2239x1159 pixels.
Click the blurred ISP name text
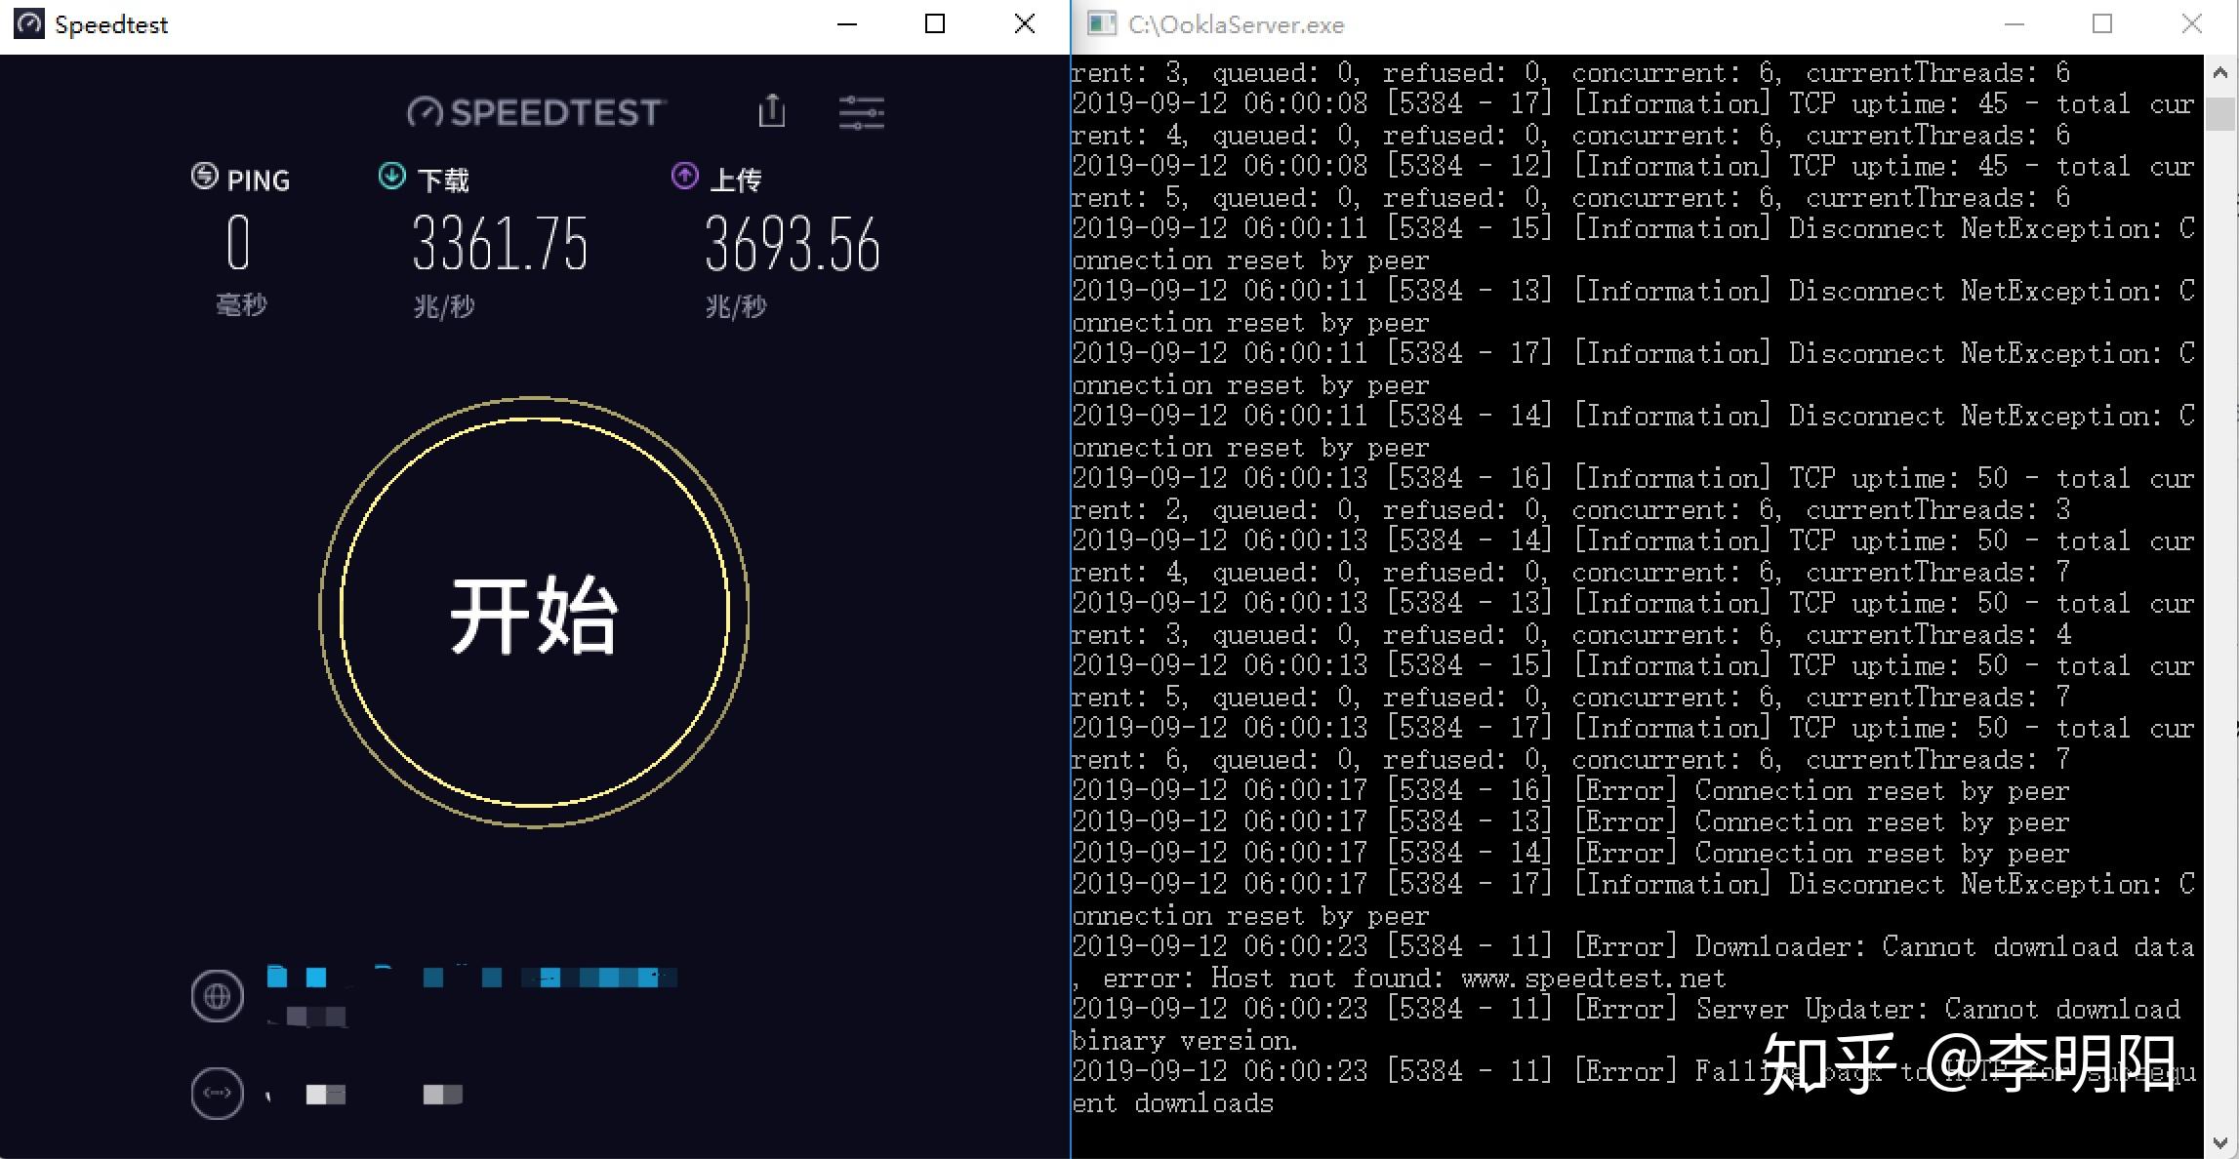pyautogui.click(x=471, y=978)
